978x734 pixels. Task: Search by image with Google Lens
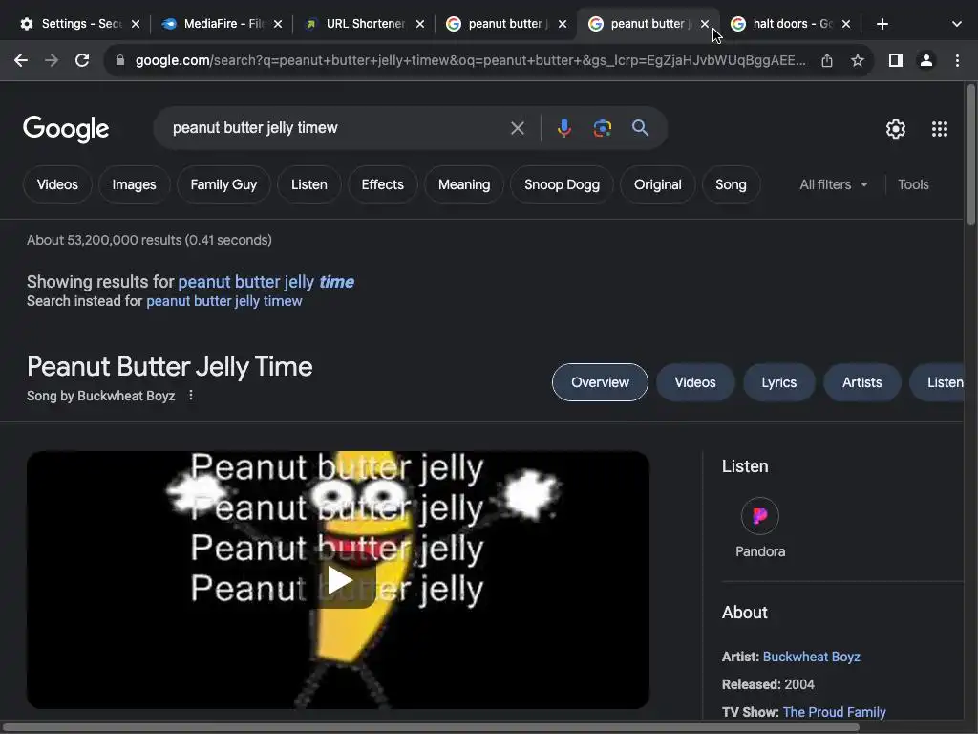pyautogui.click(x=602, y=128)
